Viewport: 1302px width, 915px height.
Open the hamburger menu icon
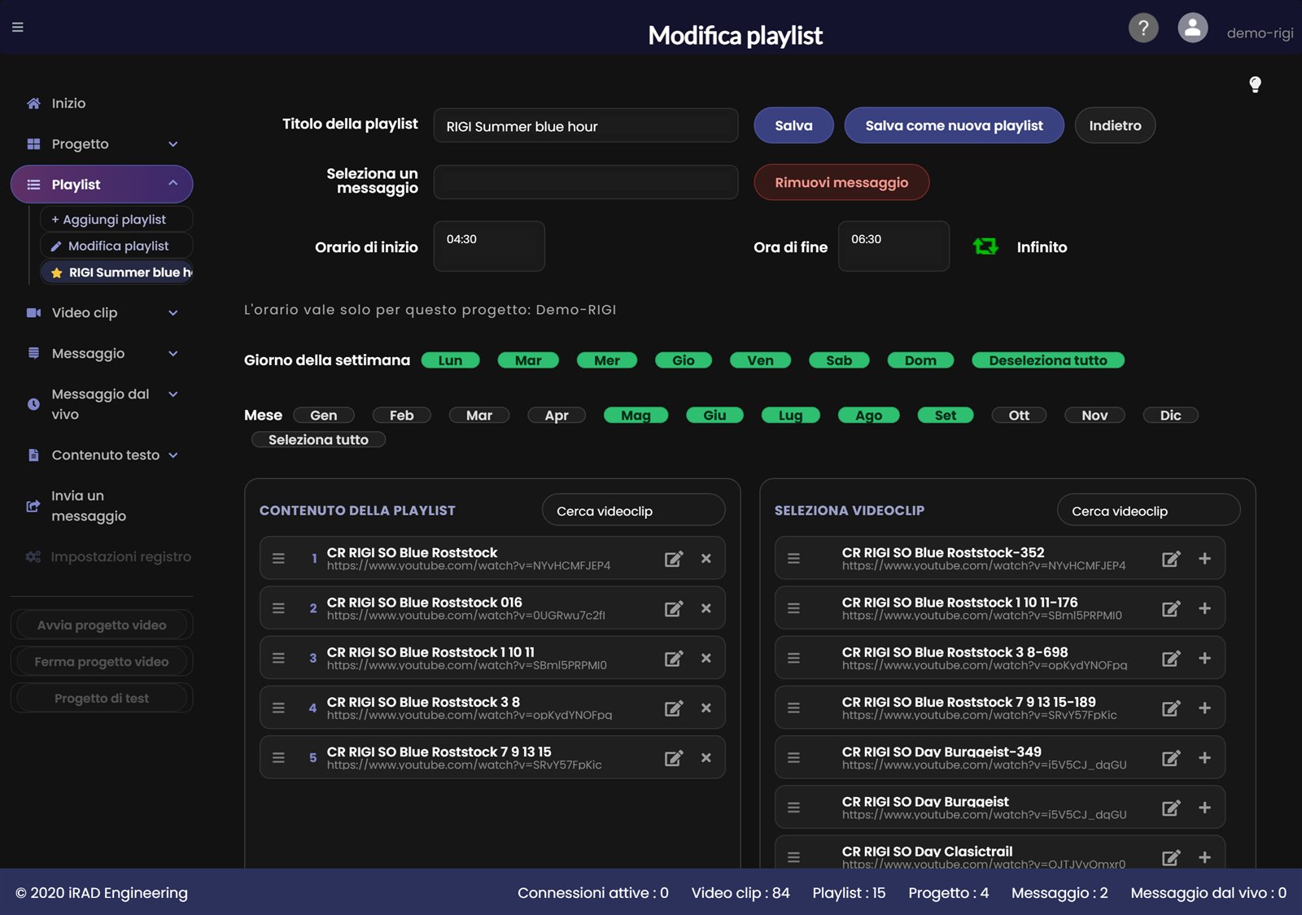pos(18,27)
